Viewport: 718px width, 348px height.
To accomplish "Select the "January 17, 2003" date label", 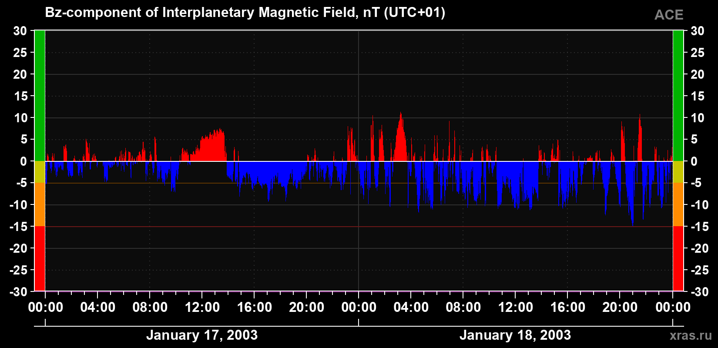I will click(202, 335).
